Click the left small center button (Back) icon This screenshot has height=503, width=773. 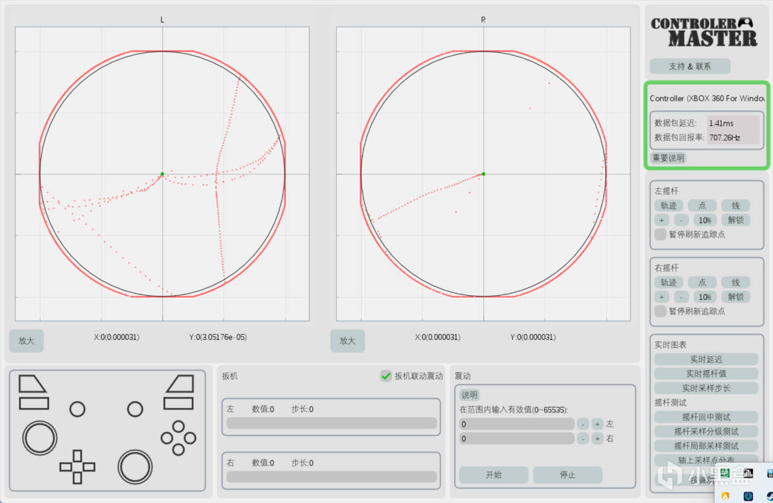[77, 409]
